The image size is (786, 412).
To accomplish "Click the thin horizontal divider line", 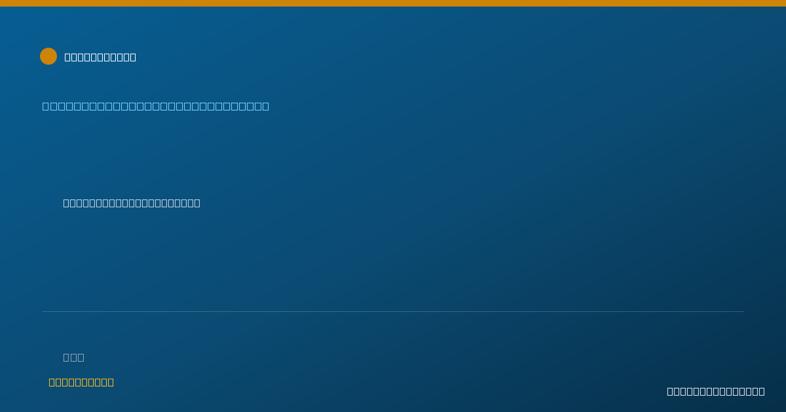I will coord(393,311).
